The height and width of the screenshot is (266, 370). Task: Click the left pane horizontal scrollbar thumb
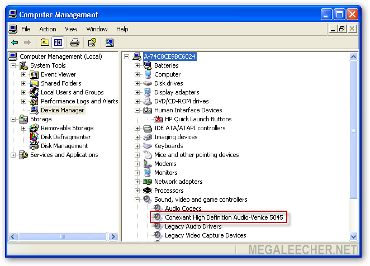[x=63, y=236]
